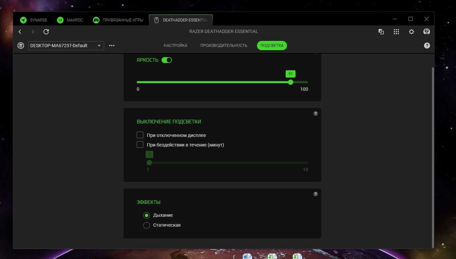Click the brightness slider handle at 91
Image resolution: width=456 pixels, height=259 pixels.
click(290, 82)
